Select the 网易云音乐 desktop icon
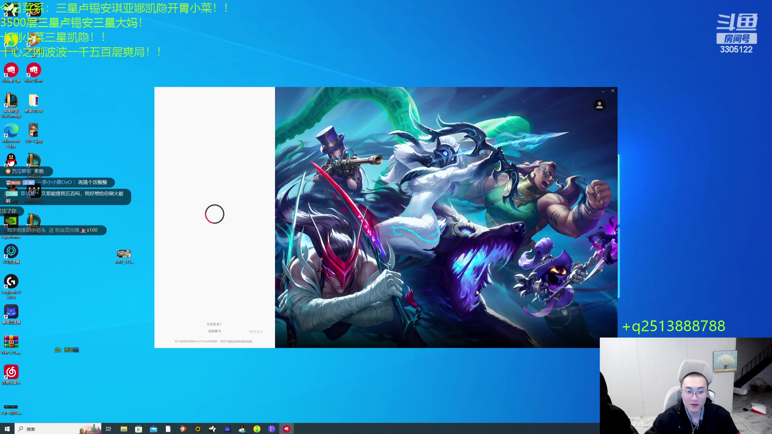This screenshot has width=772, height=434. 11,375
